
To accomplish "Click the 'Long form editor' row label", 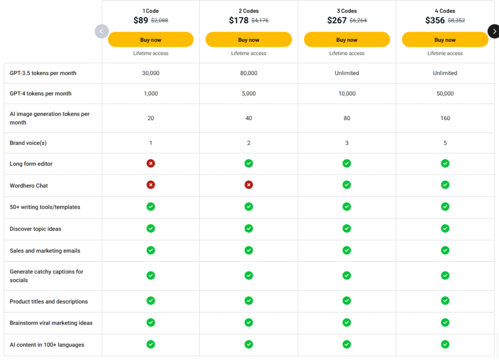I will (x=31, y=163).
